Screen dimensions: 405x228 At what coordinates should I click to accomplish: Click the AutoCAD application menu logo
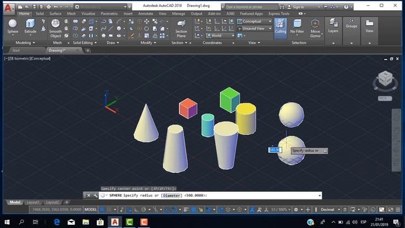click(x=8, y=8)
